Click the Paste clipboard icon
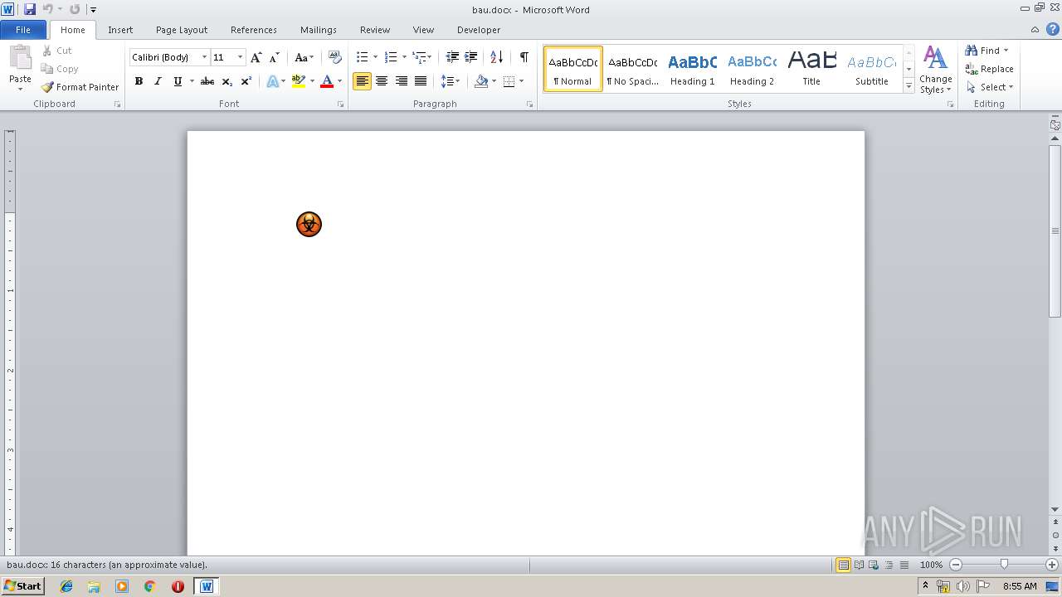Screen dimensions: 1062x597 pos(20,58)
